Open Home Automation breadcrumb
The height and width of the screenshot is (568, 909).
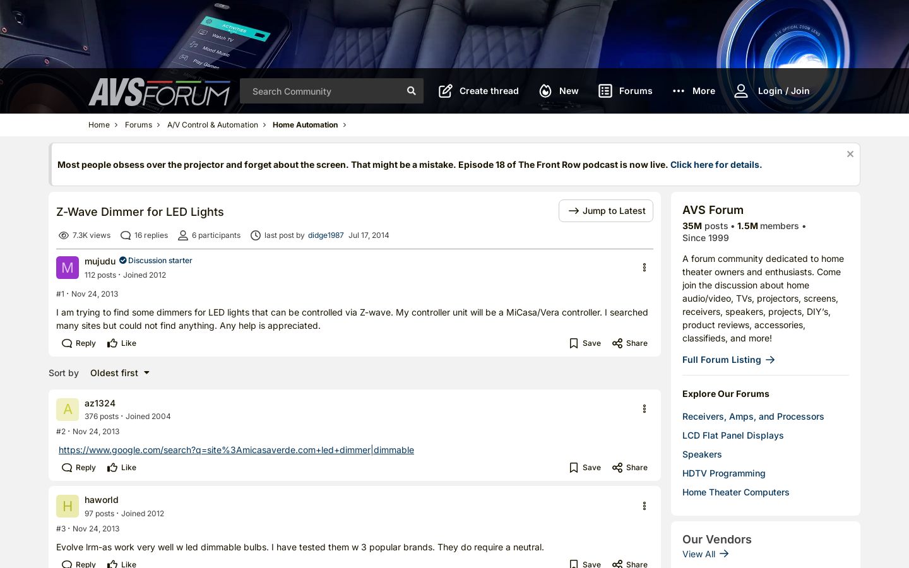tap(305, 125)
